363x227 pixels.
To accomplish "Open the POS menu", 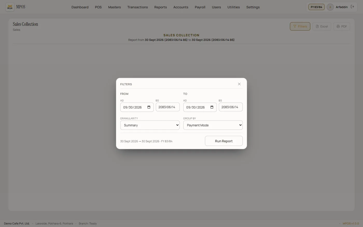I will coord(98,7).
